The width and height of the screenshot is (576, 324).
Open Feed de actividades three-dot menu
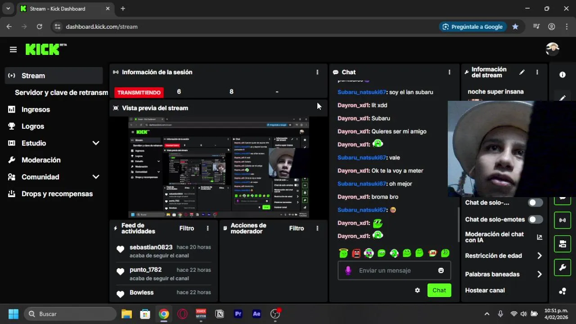[207, 228]
